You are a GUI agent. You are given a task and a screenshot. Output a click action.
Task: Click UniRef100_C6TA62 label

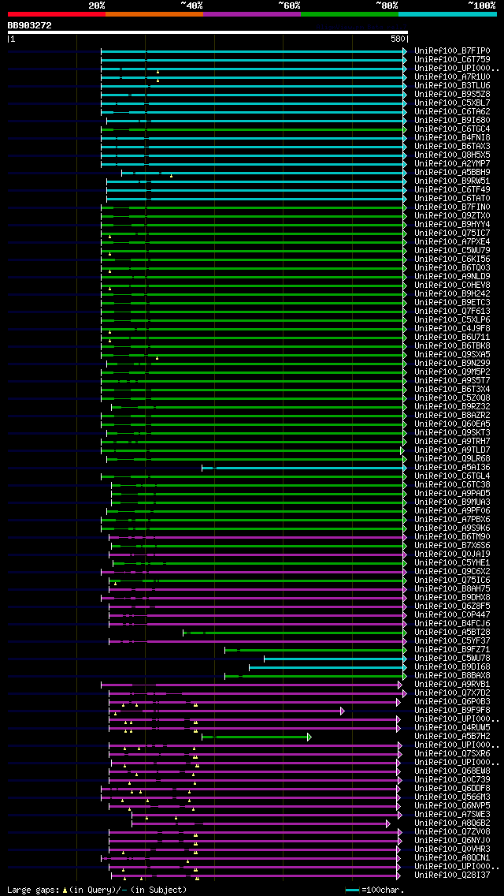tap(452, 111)
